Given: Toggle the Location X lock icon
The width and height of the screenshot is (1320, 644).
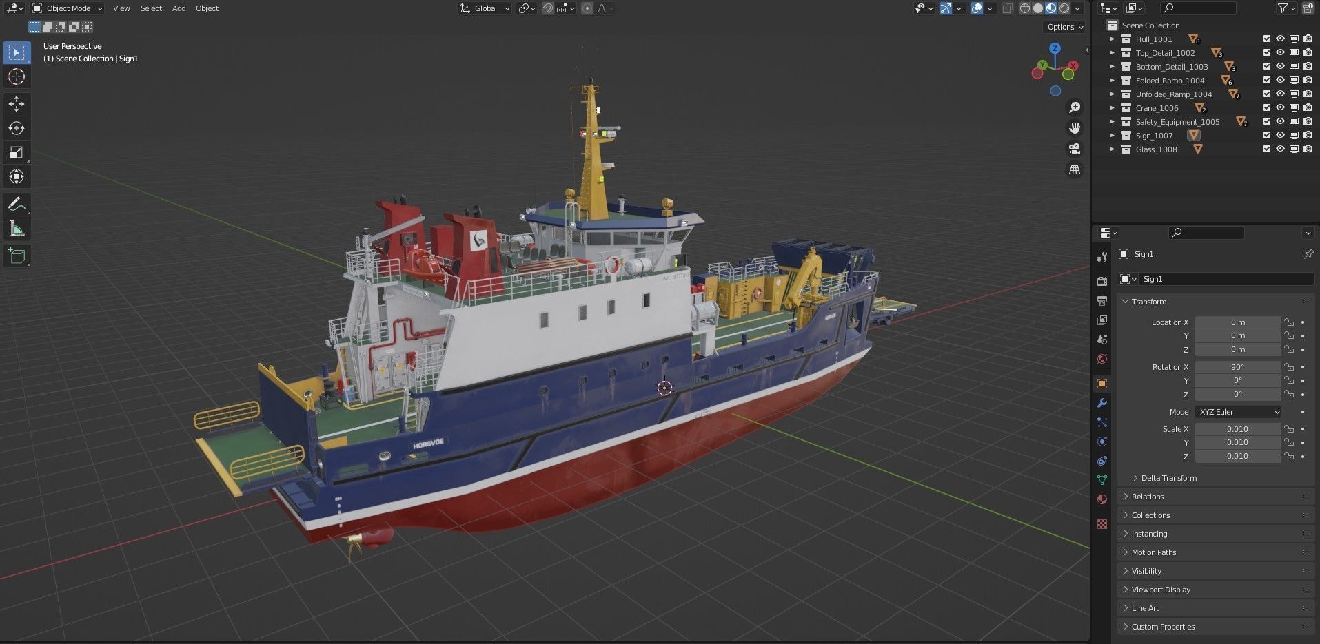Looking at the screenshot, I should click(1288, 322).
